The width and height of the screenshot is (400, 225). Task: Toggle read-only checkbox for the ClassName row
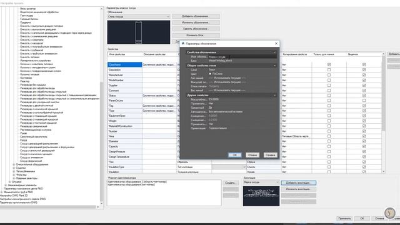(x=329, y=65)
